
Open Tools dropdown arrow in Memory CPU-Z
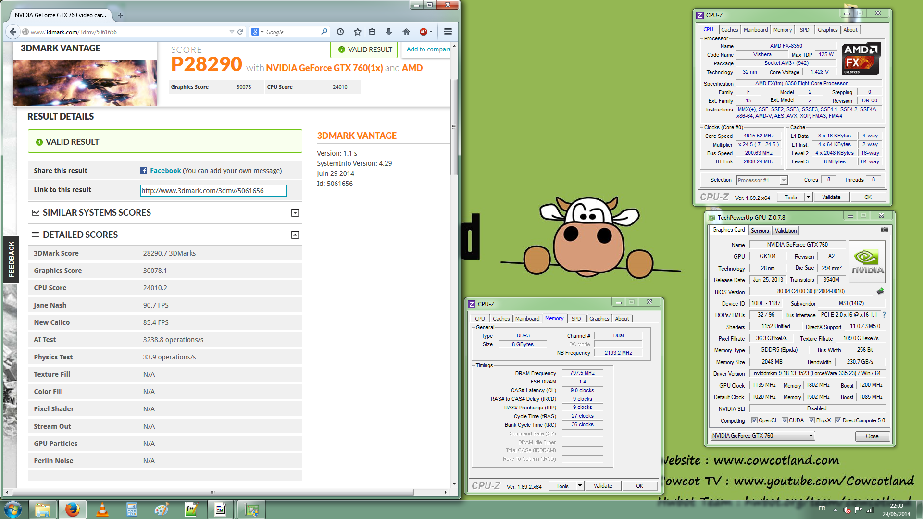[580, 486]
